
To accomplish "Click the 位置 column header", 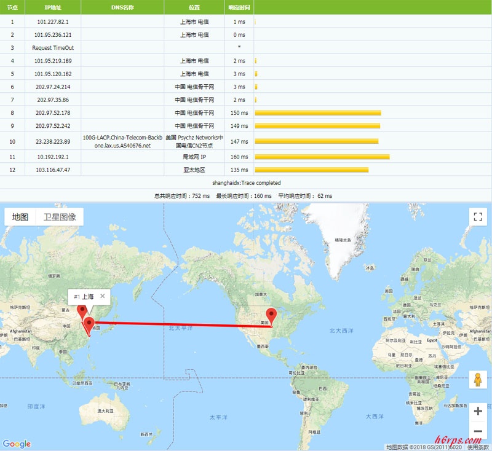I will point(194,7).
